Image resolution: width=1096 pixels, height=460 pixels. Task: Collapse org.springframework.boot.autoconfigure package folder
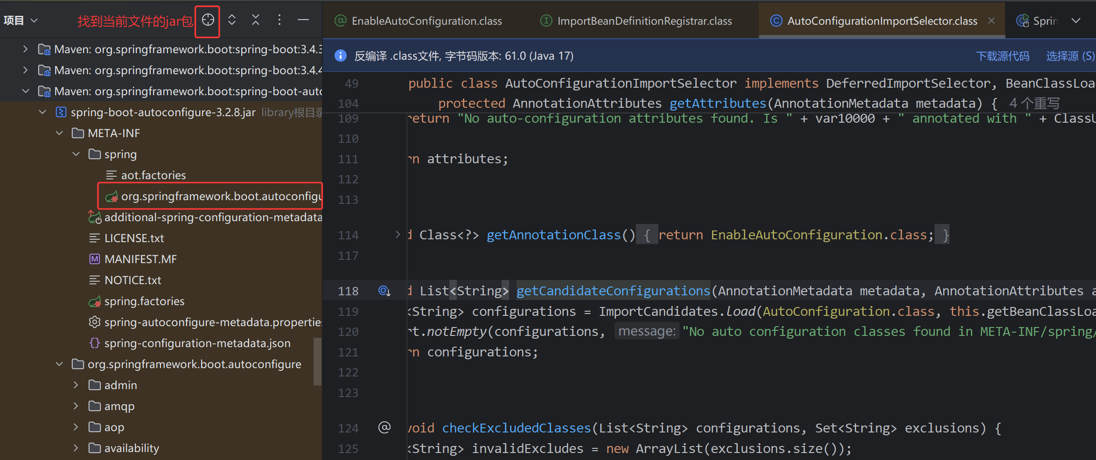pyautogui.click(x=59, y=364)
